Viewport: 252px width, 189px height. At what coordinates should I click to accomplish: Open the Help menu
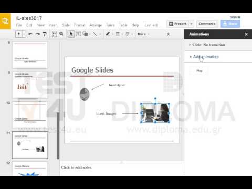coord(135,25)
